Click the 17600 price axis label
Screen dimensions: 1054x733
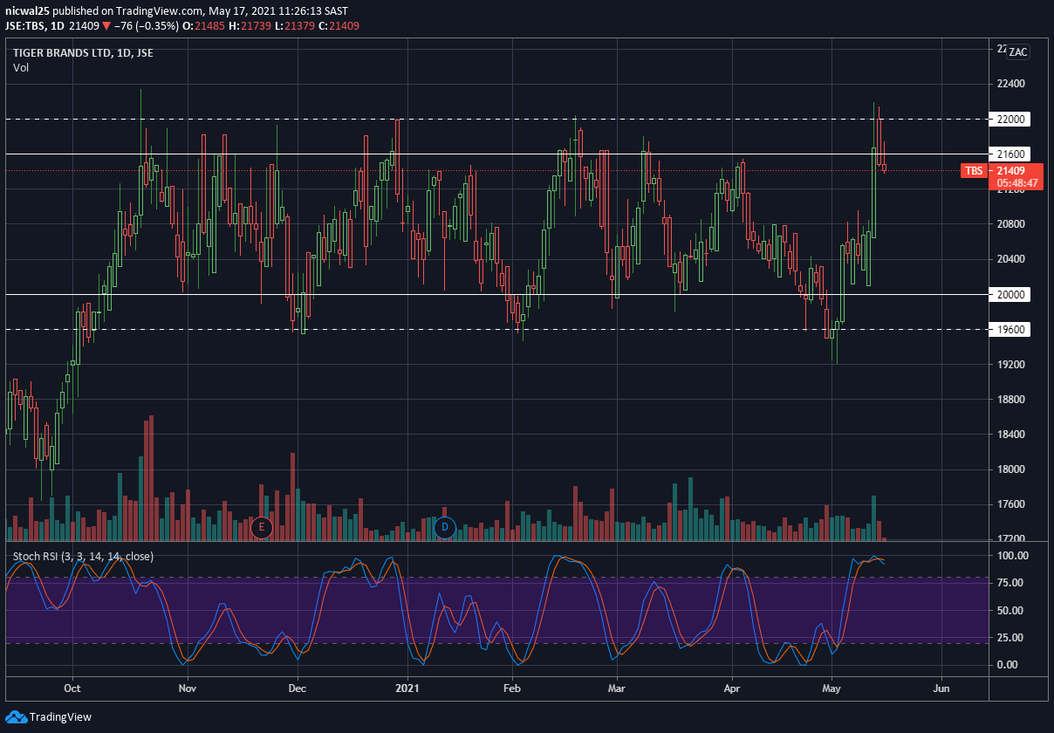tap(1010, 504)
